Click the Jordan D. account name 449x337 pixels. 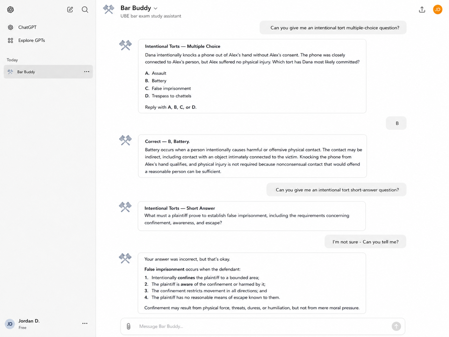tap(29, 321)
